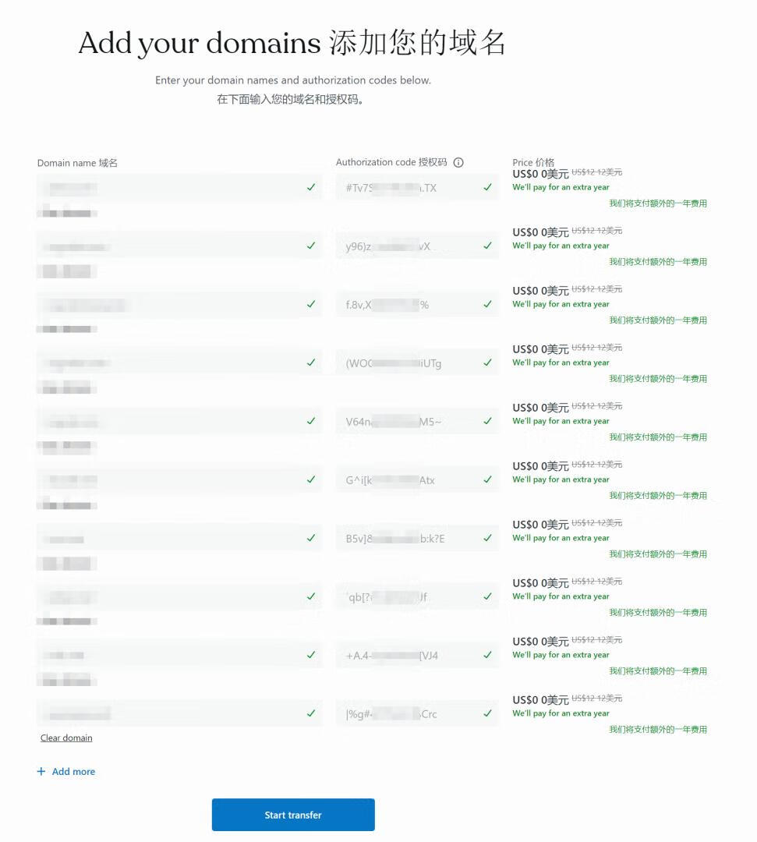Image resolution: width=757 pixels, height=842 pixels.
Task: Click checkmark icon next to (WO0 authorization code
Action: point(488,363)
